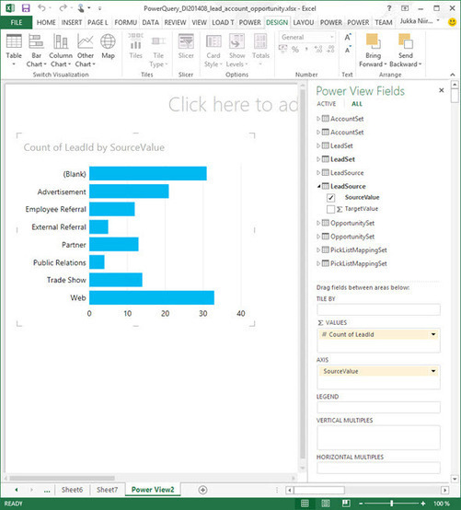Zoom out with the minus button
The height and width of the screenshot is (510, 461).
coord(361,504)
